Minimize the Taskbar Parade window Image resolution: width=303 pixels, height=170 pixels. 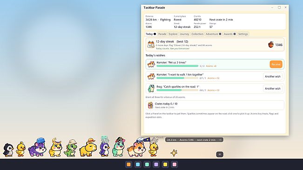272,7
